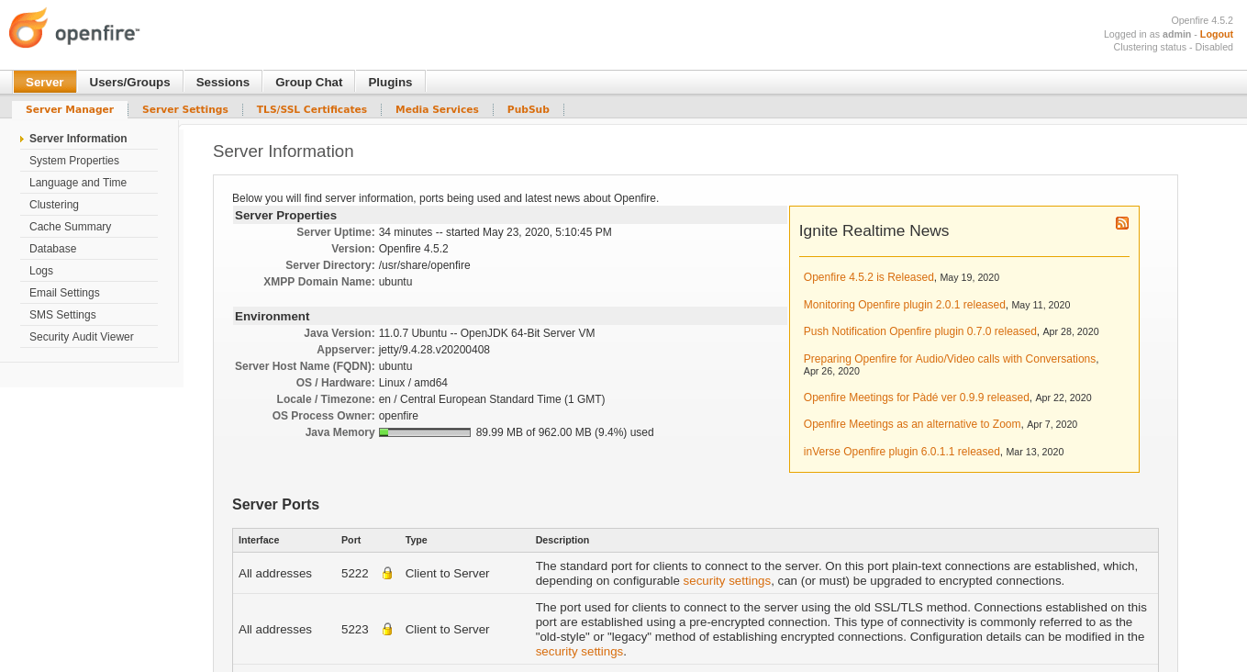This screenshot has width=1247, height=672.
Task: Click 'security settings' link in port 5223 description
Action: pyautogui.click(x=579, y=652)
